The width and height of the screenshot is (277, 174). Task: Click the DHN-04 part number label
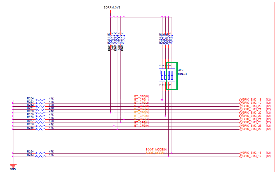[182, 74]
